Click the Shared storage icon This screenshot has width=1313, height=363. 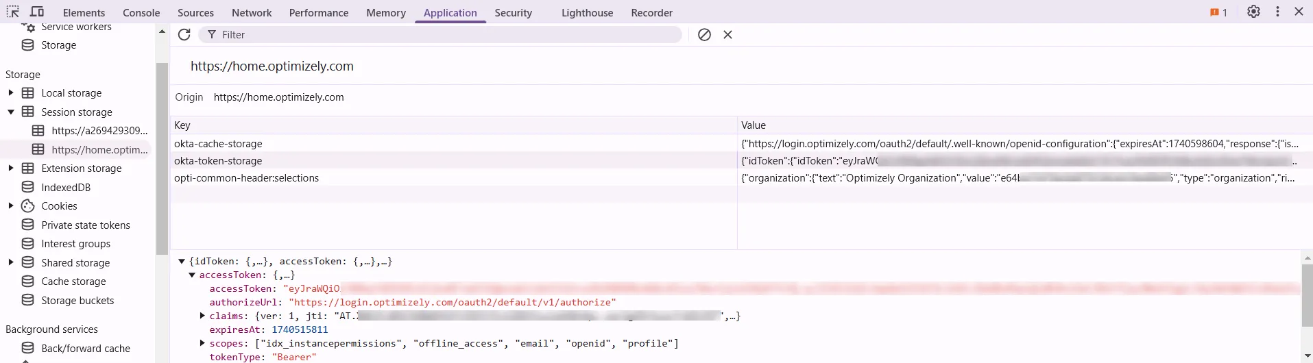point(28,262)
